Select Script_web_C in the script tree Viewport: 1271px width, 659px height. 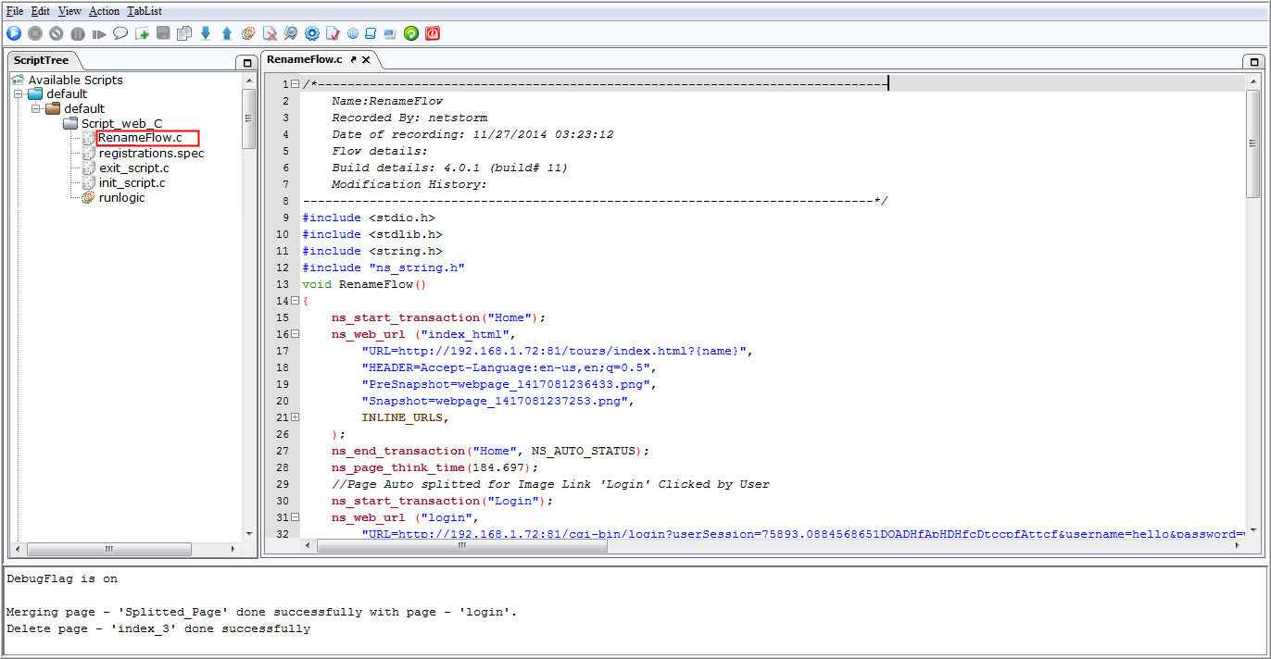(x=121, y=123)
